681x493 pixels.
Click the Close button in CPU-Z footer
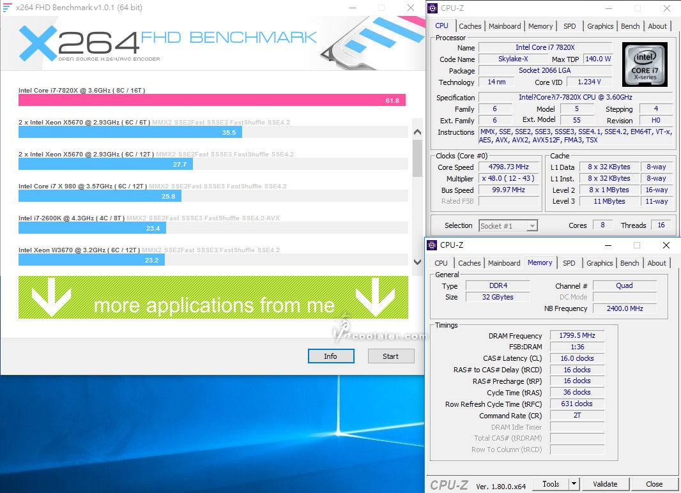coord(654,483)
